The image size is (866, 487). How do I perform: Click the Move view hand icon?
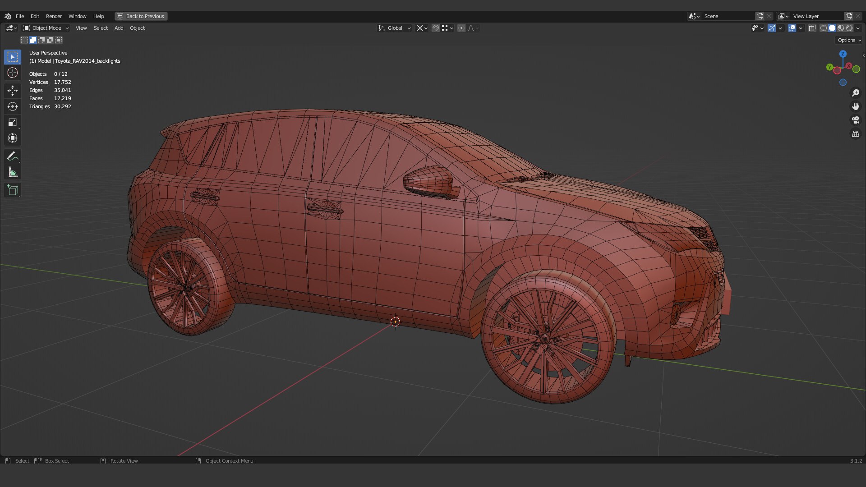click(x=856, y=106)
